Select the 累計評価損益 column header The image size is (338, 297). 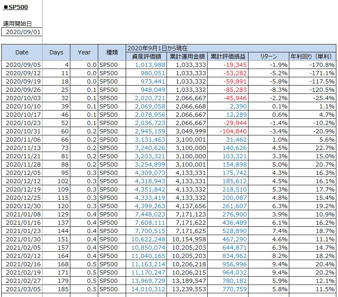(x=228, y=56)
